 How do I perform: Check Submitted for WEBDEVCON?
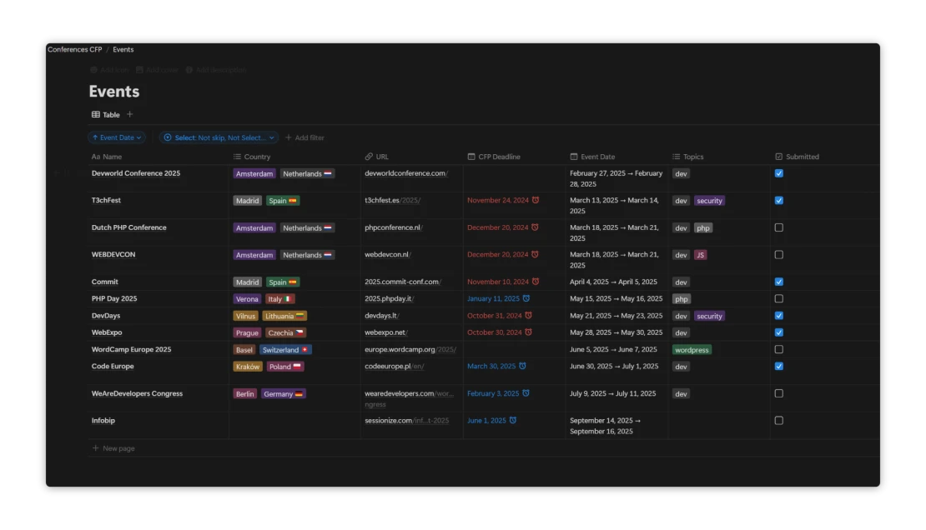(779, 255)
